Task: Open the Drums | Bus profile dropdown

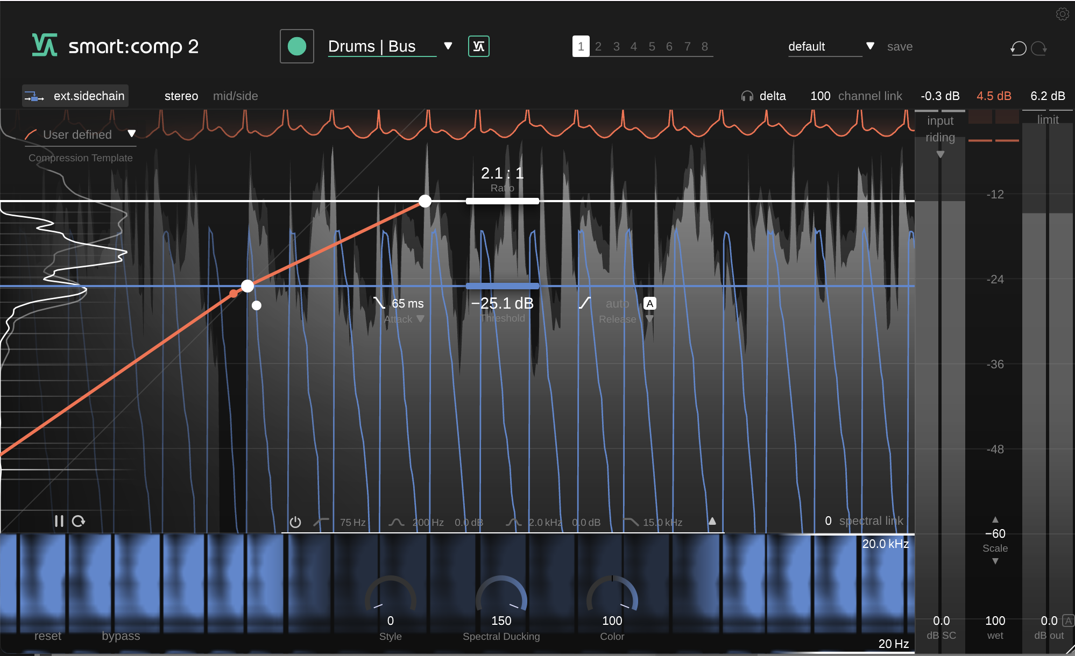Action: pos(448,46)
